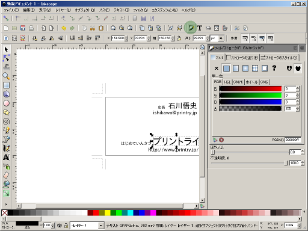The width and height of the screenshot is (308, 231).
Task: Toggle current layer lock icon
Action: click(66, 226)
